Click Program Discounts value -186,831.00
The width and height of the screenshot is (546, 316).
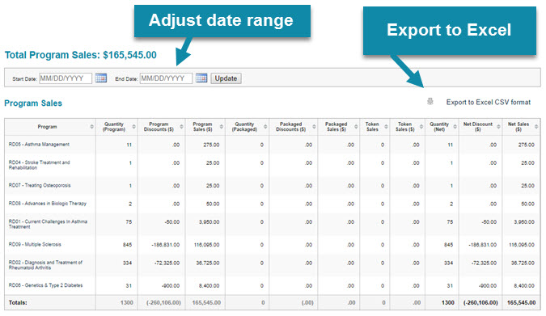click(165, 245)
